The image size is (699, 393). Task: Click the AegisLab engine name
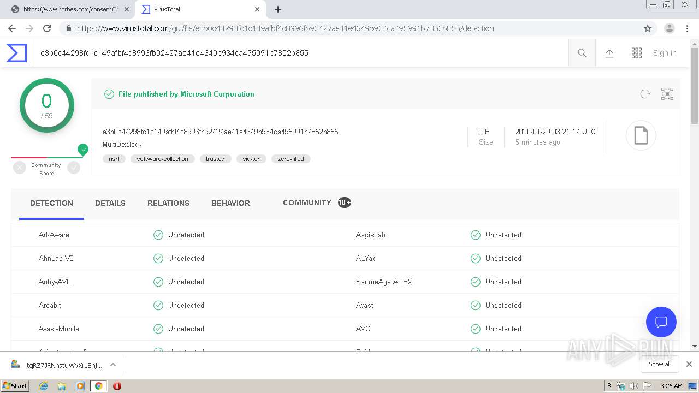371,235
